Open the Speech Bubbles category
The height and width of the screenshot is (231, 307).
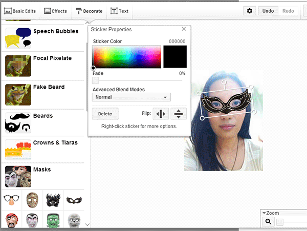[x=42, y=38]
